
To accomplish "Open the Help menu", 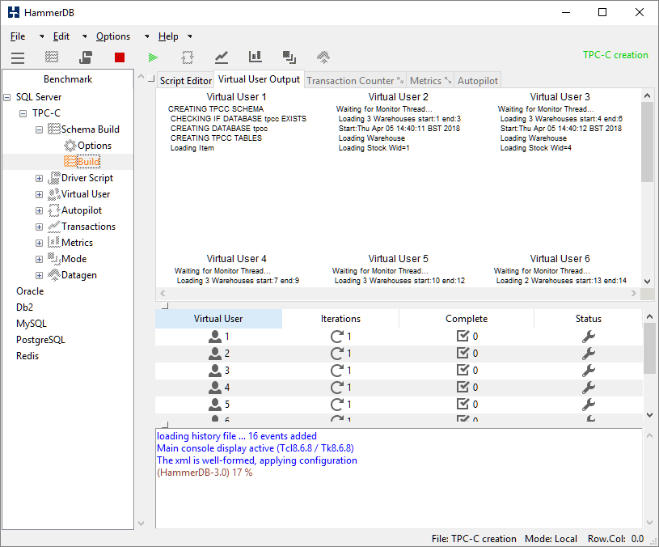I will click(168, 36).
